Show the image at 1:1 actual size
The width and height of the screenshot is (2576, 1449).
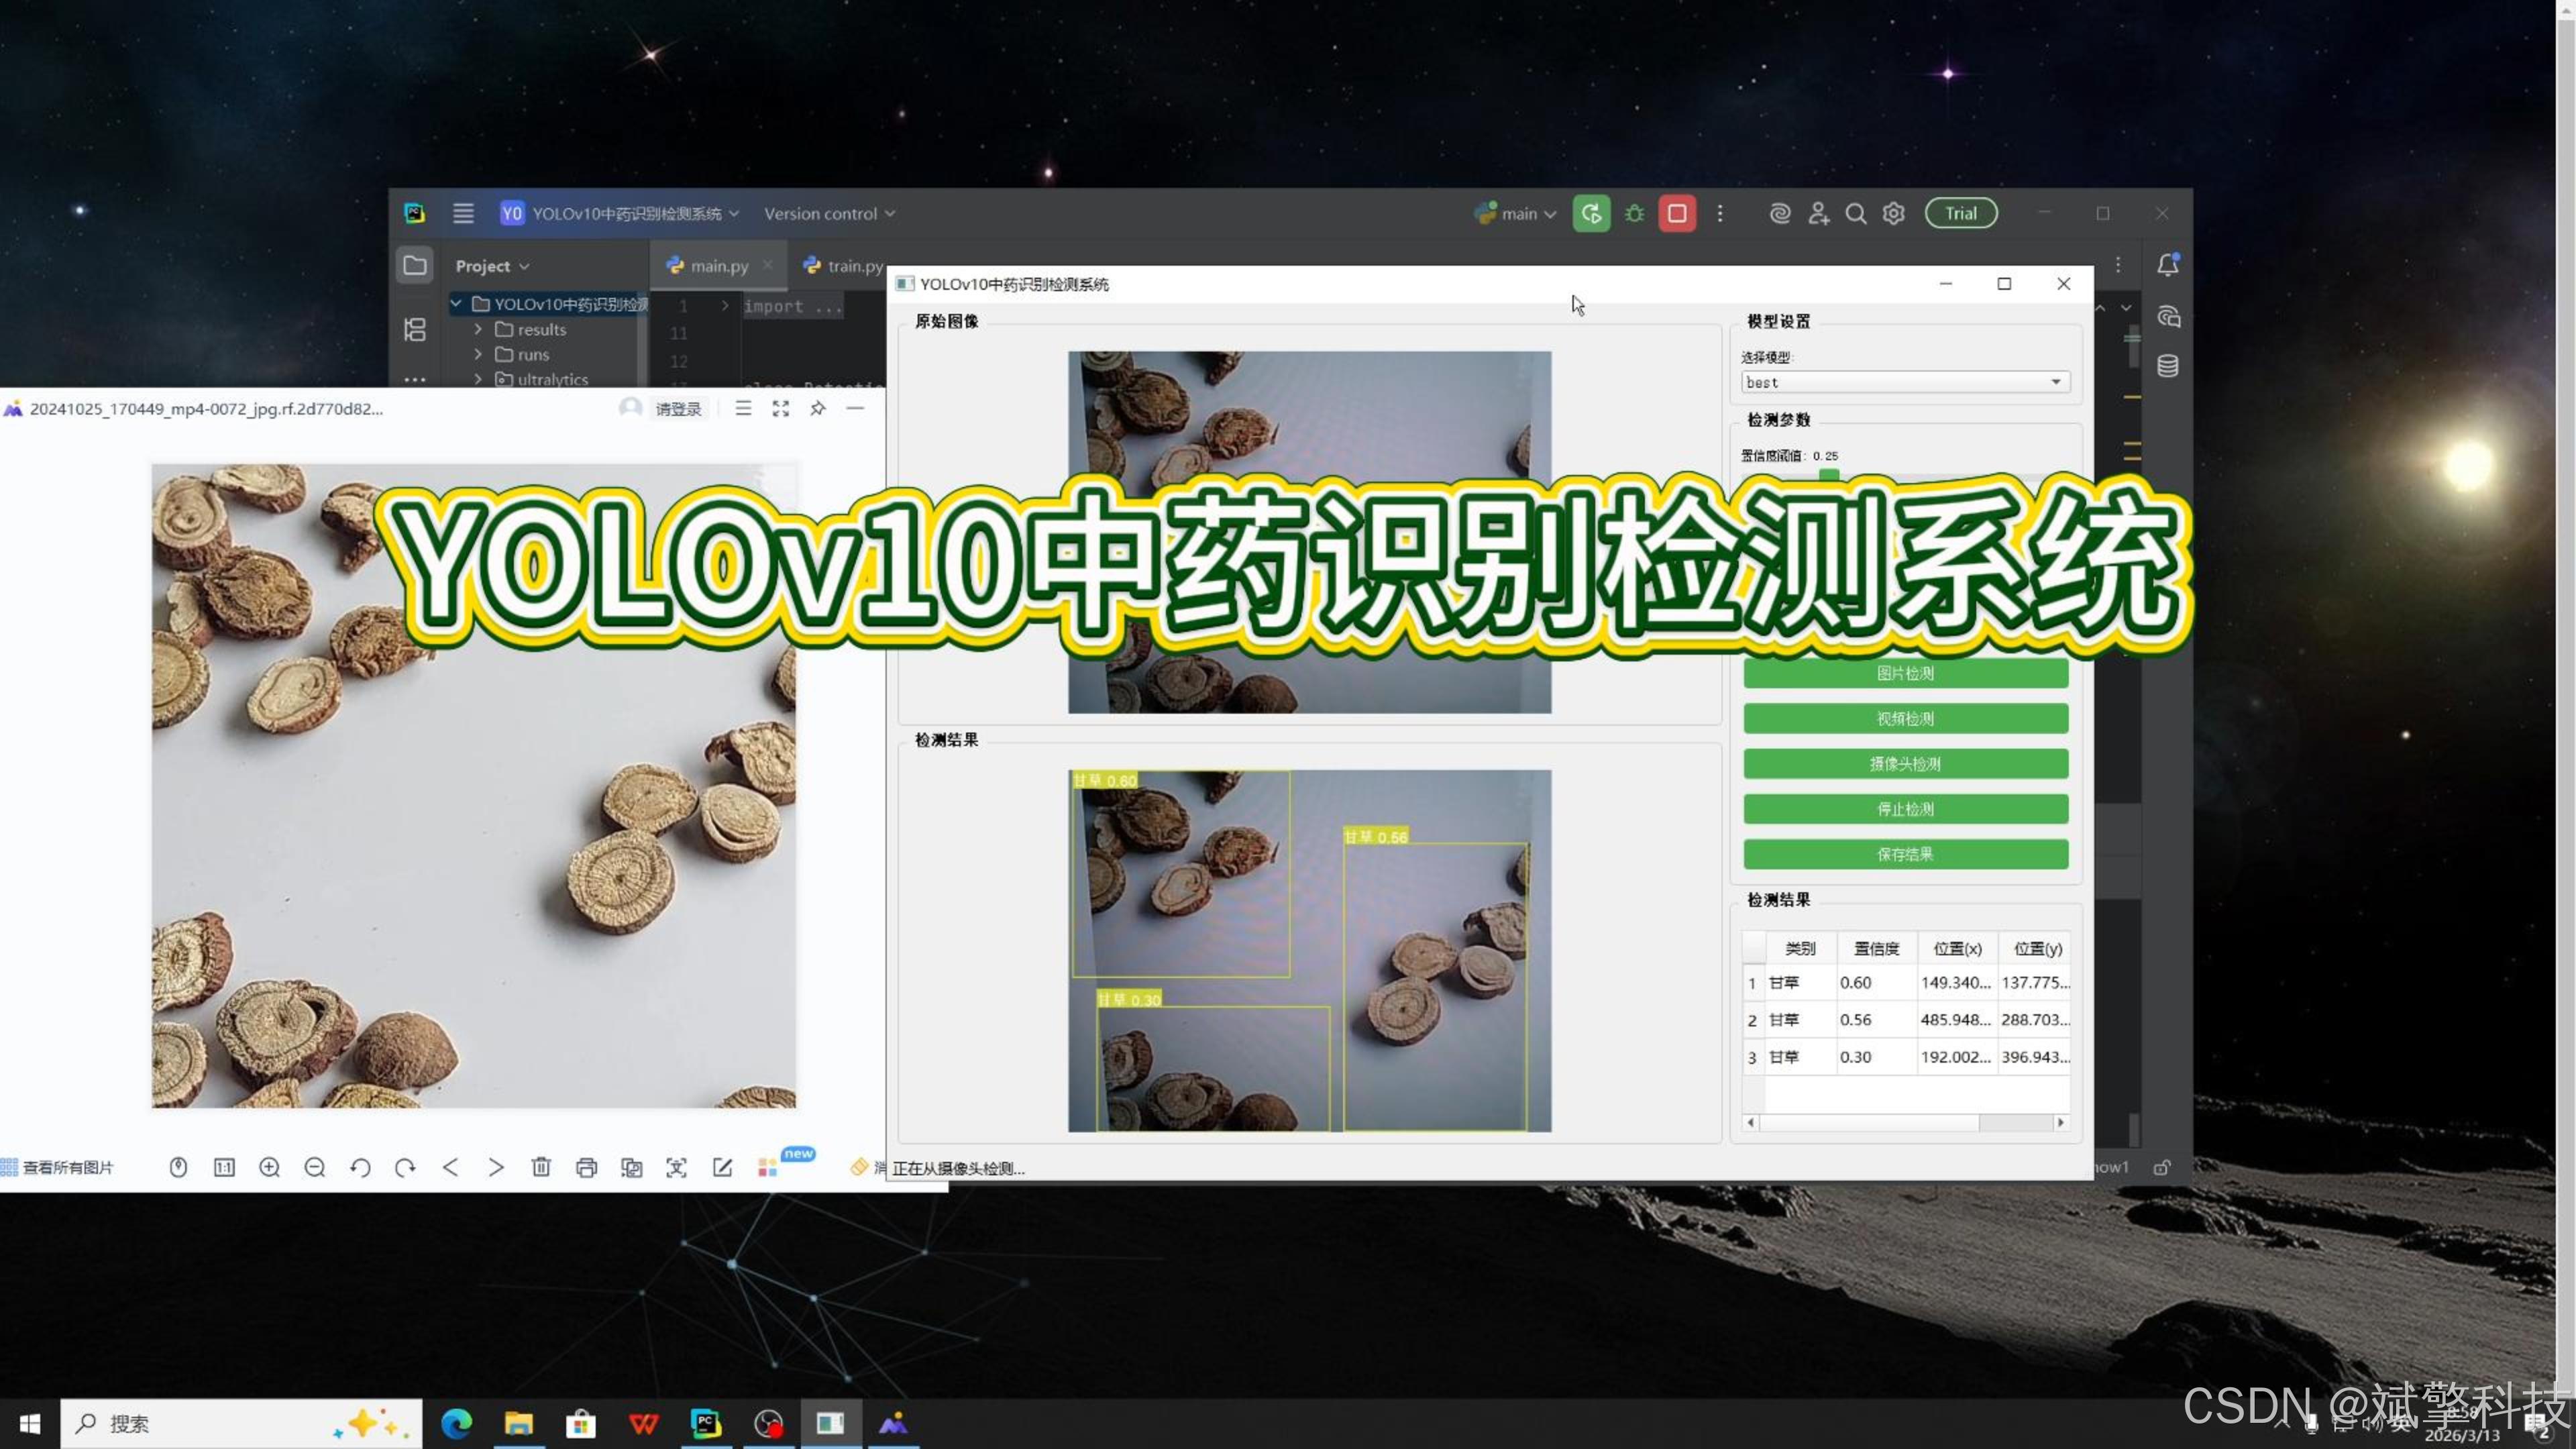(224, 1167)
